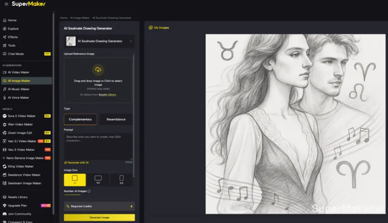Click Generate with AI under prompt
The width and height of the screenshot is (388, 223).
(x=78, y=163)
